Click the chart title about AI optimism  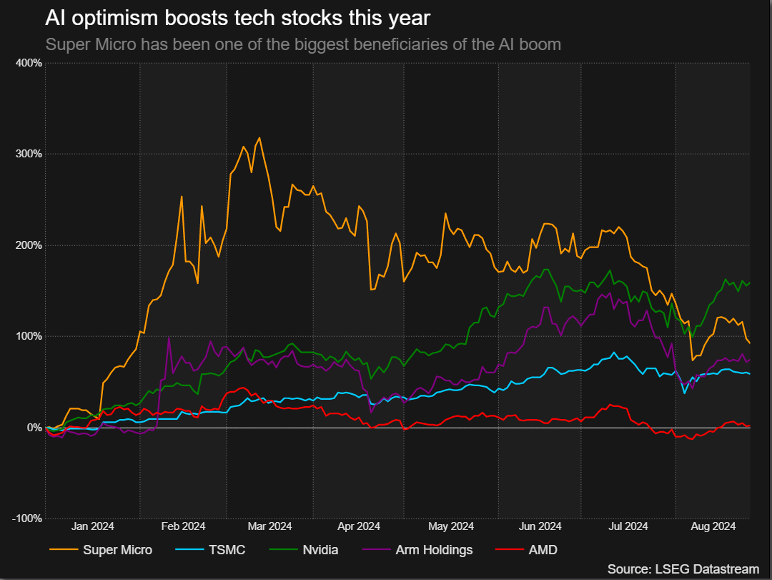click(x=238, y=18)
